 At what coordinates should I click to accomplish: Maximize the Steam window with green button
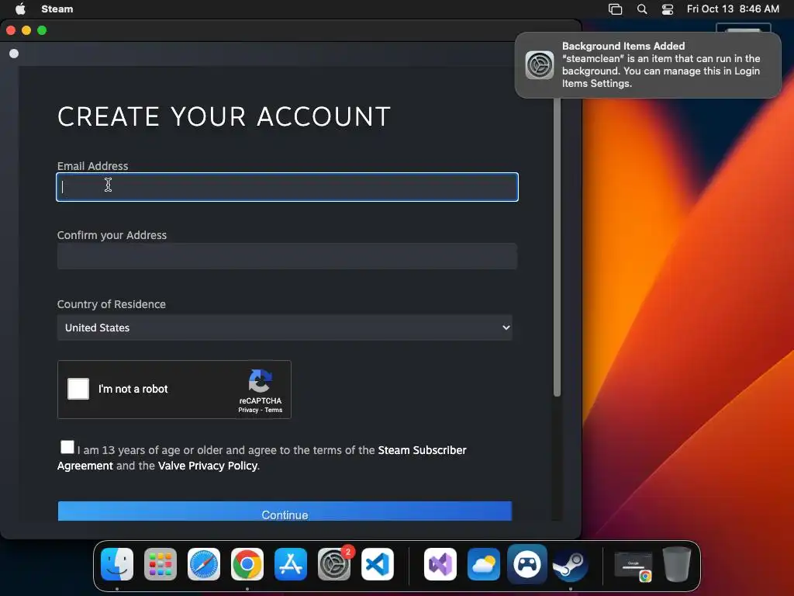42,30
